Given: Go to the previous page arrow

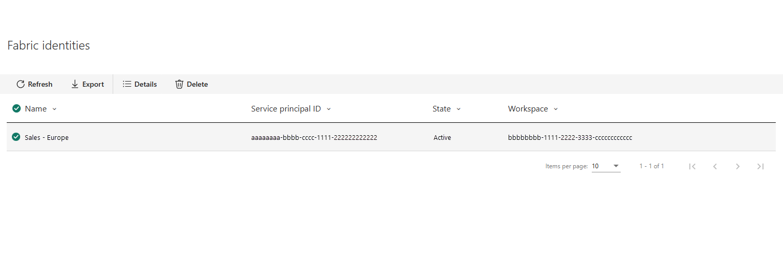Looking at the screenshot, I should (x=715, y=166).
